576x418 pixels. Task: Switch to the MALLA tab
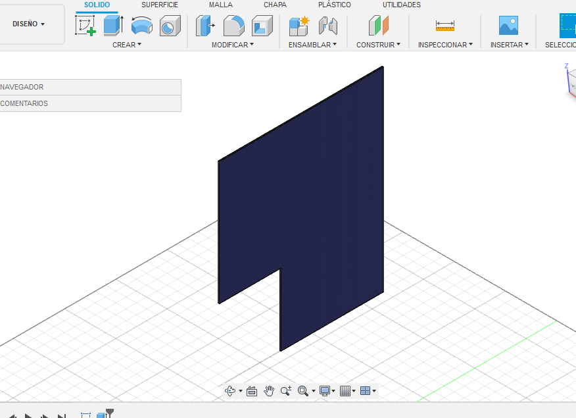221,5
